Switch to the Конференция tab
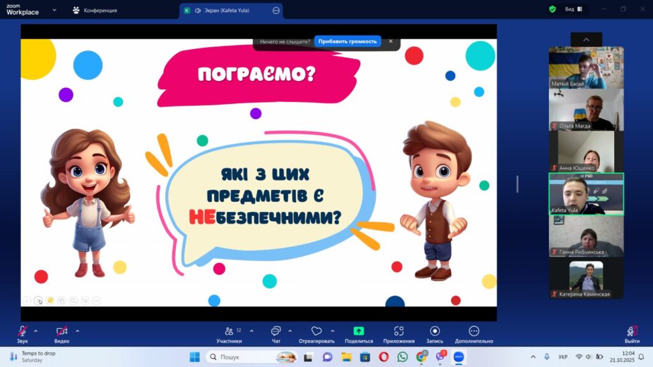Image resolution: width=653 pixels, height=367 pixels. 94,10
